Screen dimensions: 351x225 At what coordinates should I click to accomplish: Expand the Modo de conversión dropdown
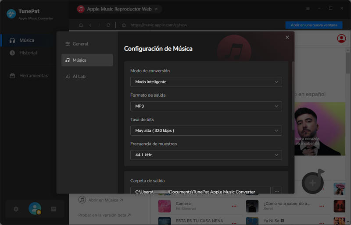pyautogui.click(x=206, y=82)
